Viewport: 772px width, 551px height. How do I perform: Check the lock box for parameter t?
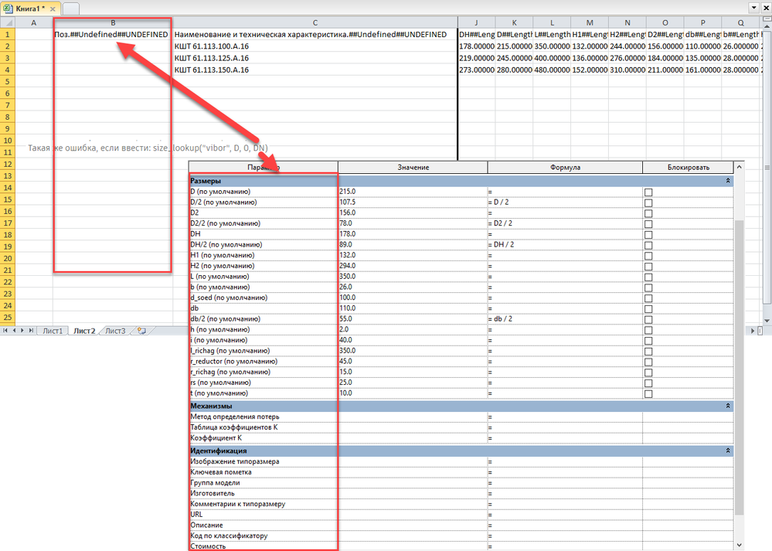coord(648,394)
